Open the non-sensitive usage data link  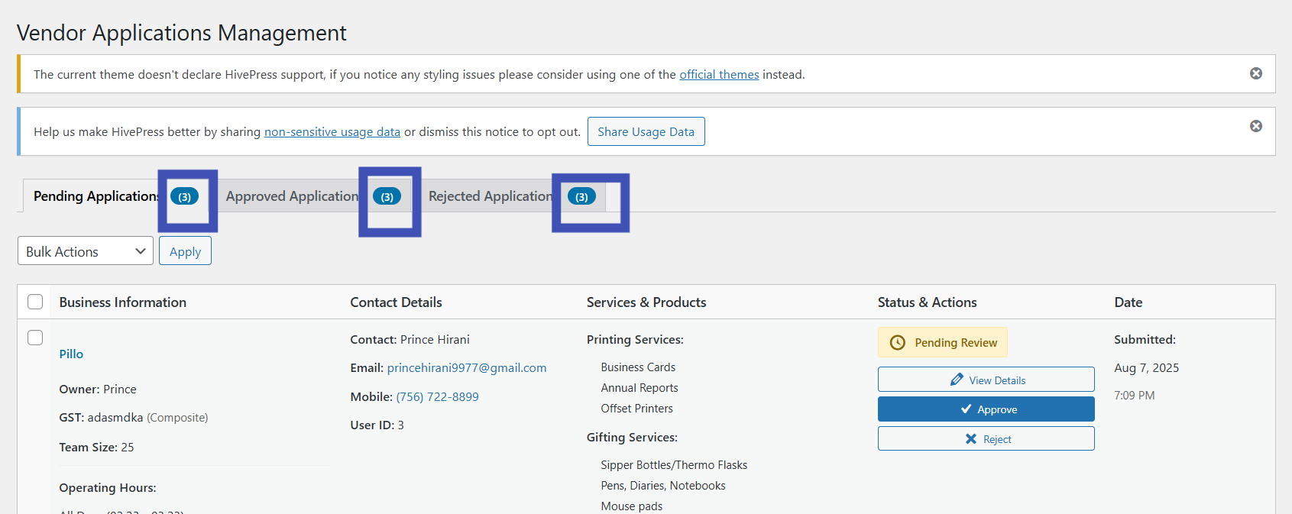click(x=332, y=132)
